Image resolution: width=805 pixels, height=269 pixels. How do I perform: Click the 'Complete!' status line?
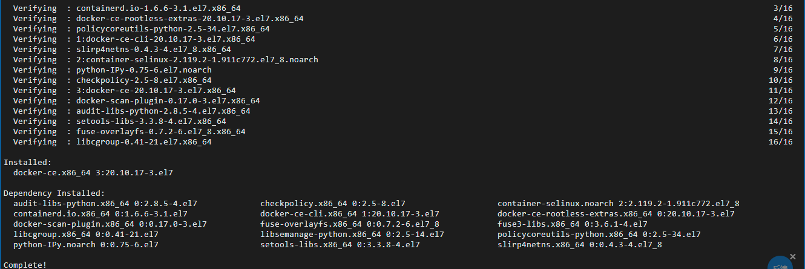25,265
